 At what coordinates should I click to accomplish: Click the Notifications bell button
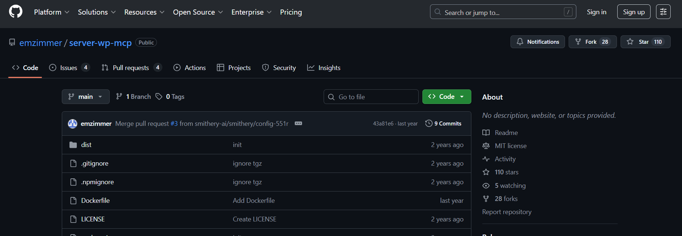click(538, 42)
